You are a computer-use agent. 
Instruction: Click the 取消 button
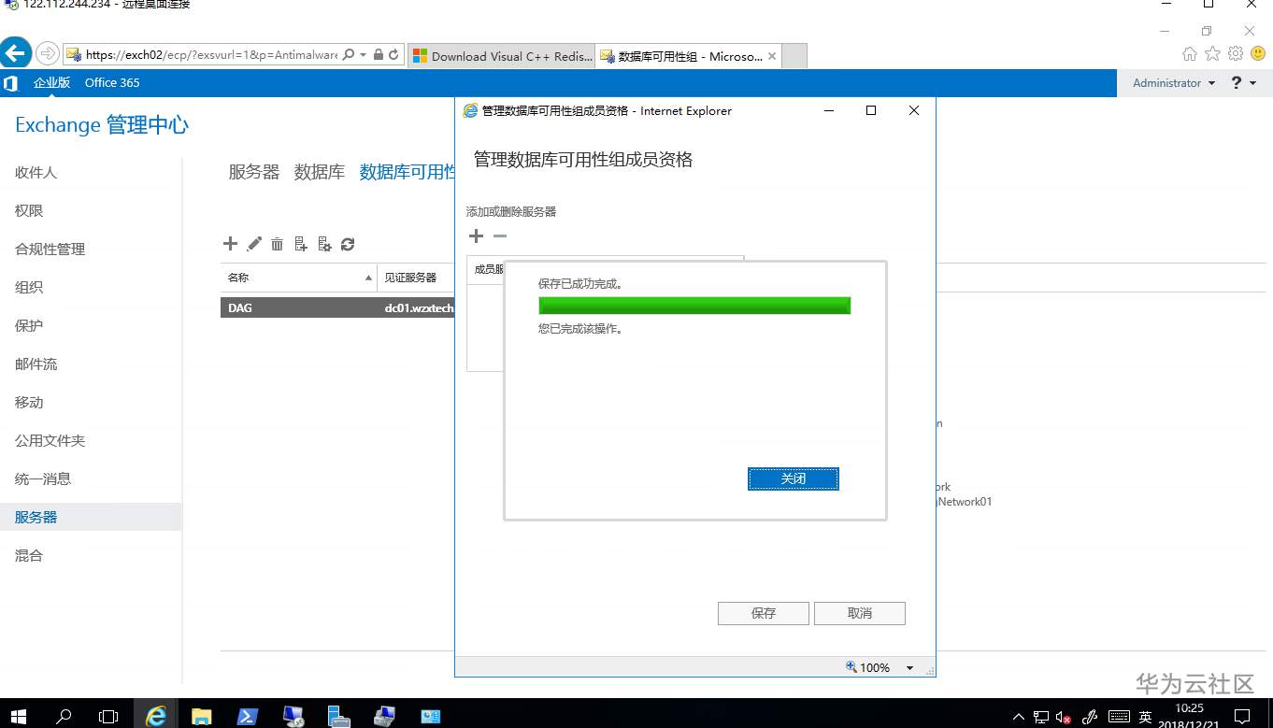pyautogui.click(x=859, y=613)
